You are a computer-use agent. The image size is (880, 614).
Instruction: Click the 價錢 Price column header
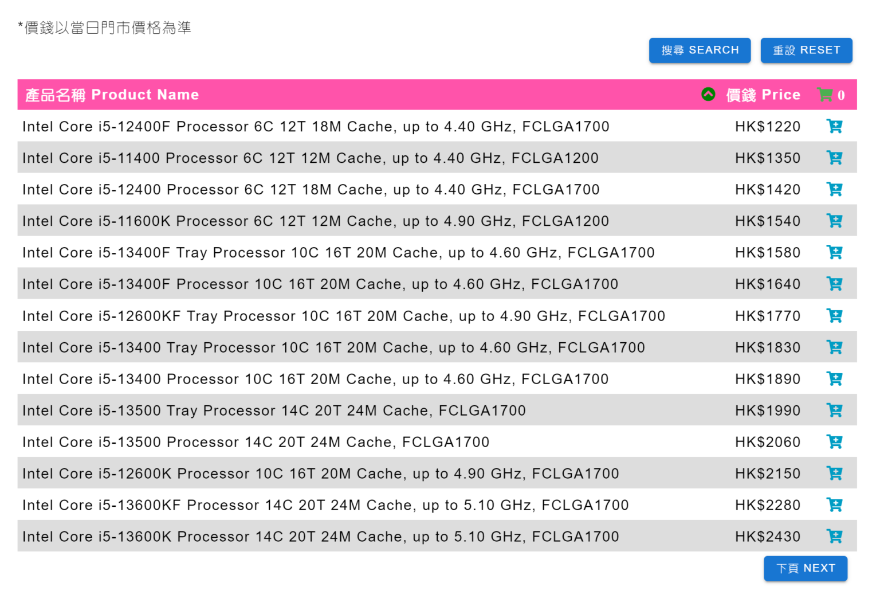pos(763,95)
